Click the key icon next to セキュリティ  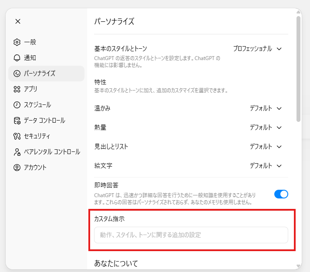coord(17,136)
